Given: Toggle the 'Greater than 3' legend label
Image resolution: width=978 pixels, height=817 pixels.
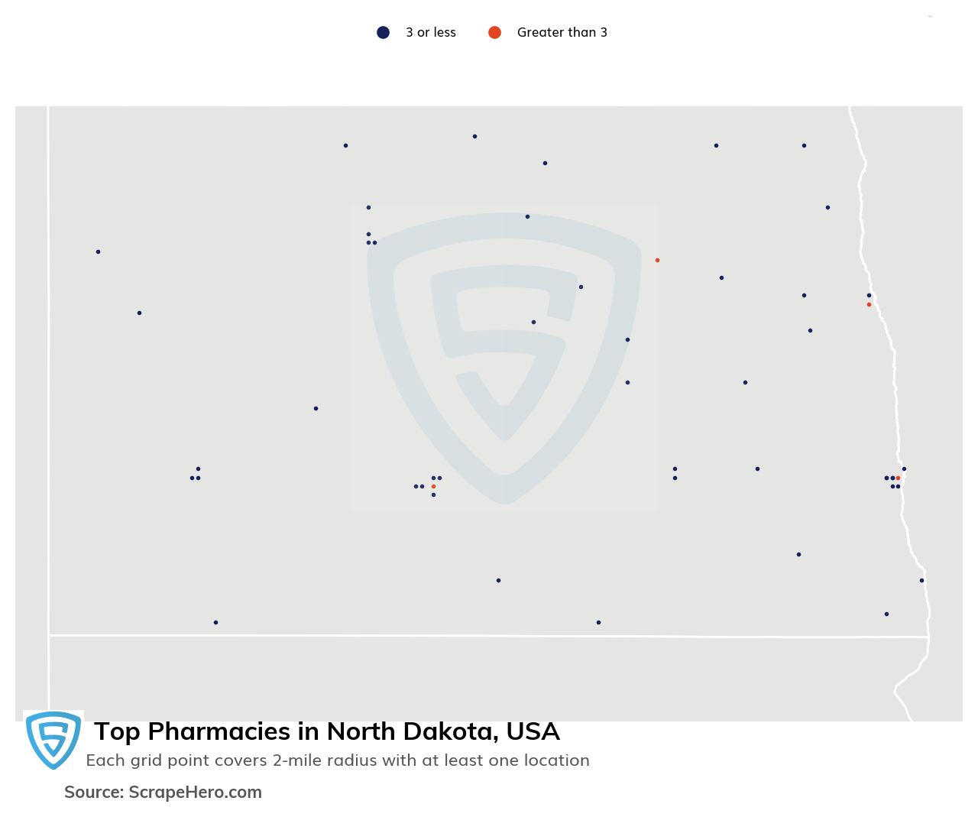Looking at the screenshot, I should coord(562,32).
